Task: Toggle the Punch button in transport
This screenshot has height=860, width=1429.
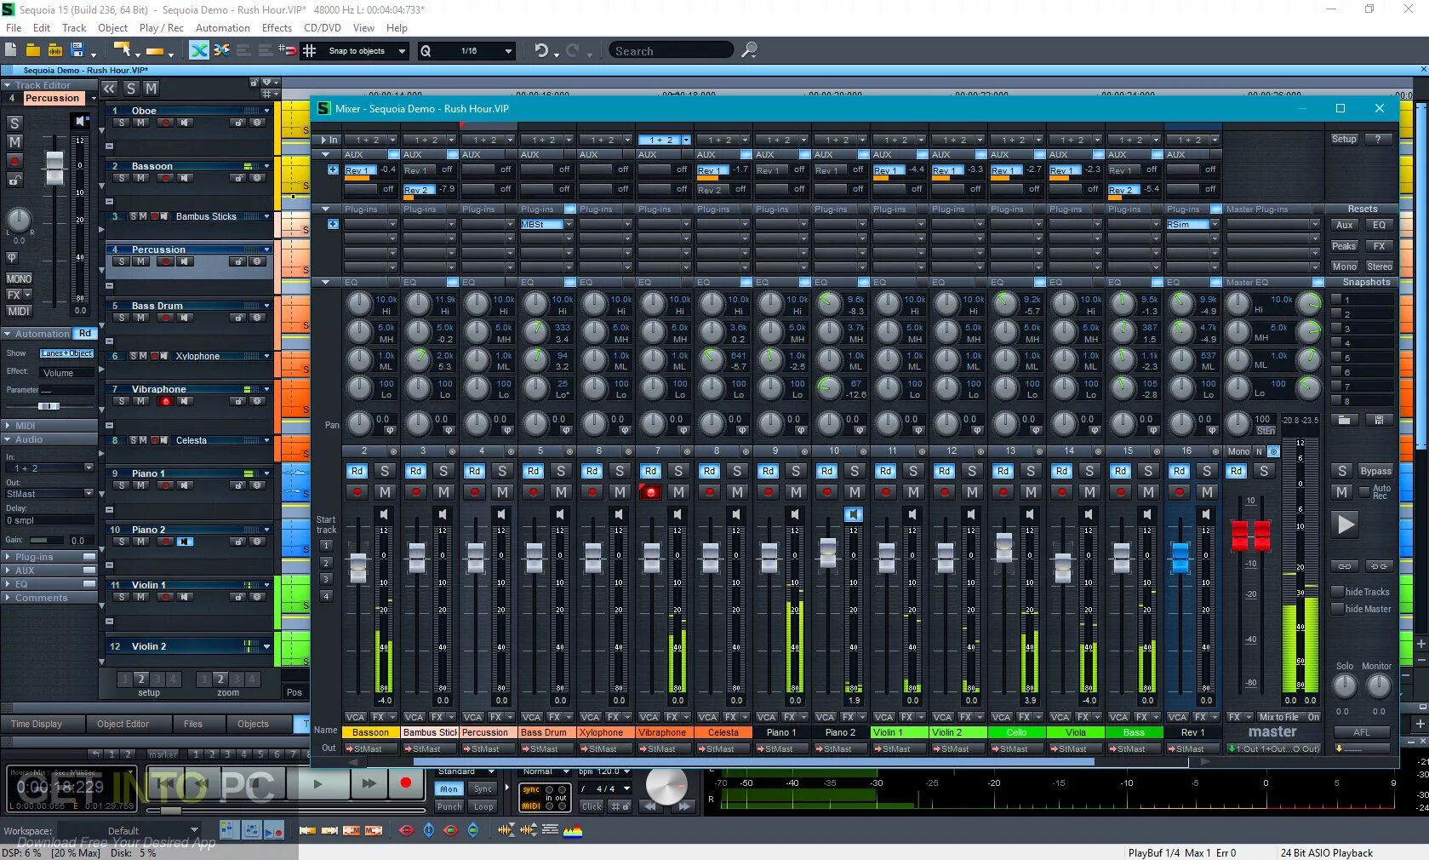Action: 449,806
